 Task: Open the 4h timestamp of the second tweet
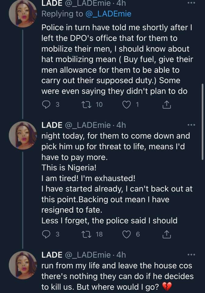121,125
